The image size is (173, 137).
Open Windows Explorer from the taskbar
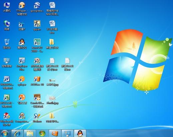30,133
